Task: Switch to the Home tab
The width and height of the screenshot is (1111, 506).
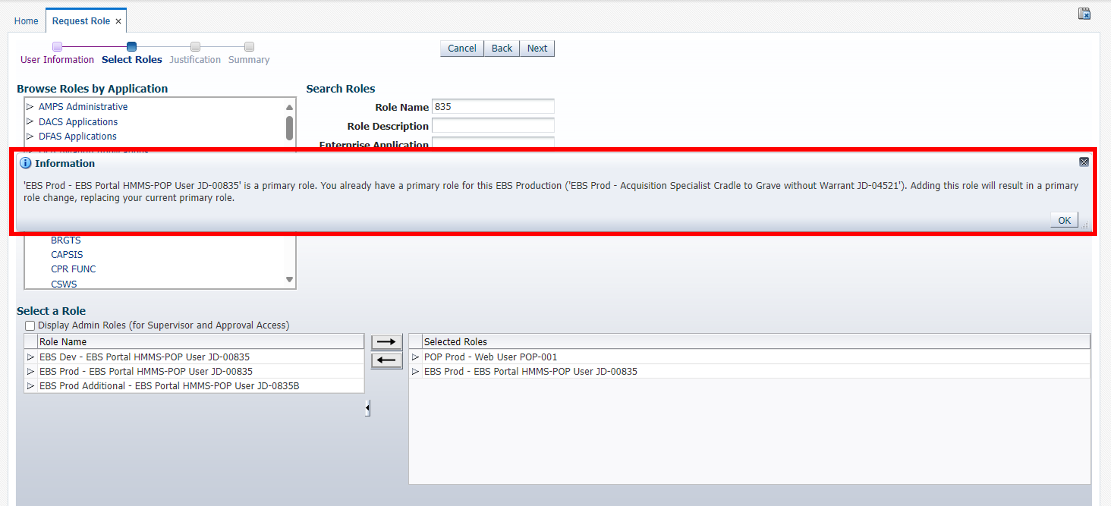Action: tap(26, 21)
